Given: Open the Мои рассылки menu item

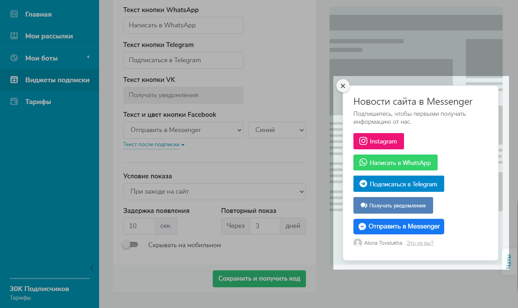Looking at the screenshot, I should pos(49,36).
